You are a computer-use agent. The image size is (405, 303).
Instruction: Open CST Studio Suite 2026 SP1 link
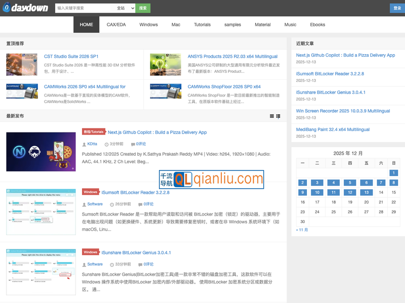[71, 57]
